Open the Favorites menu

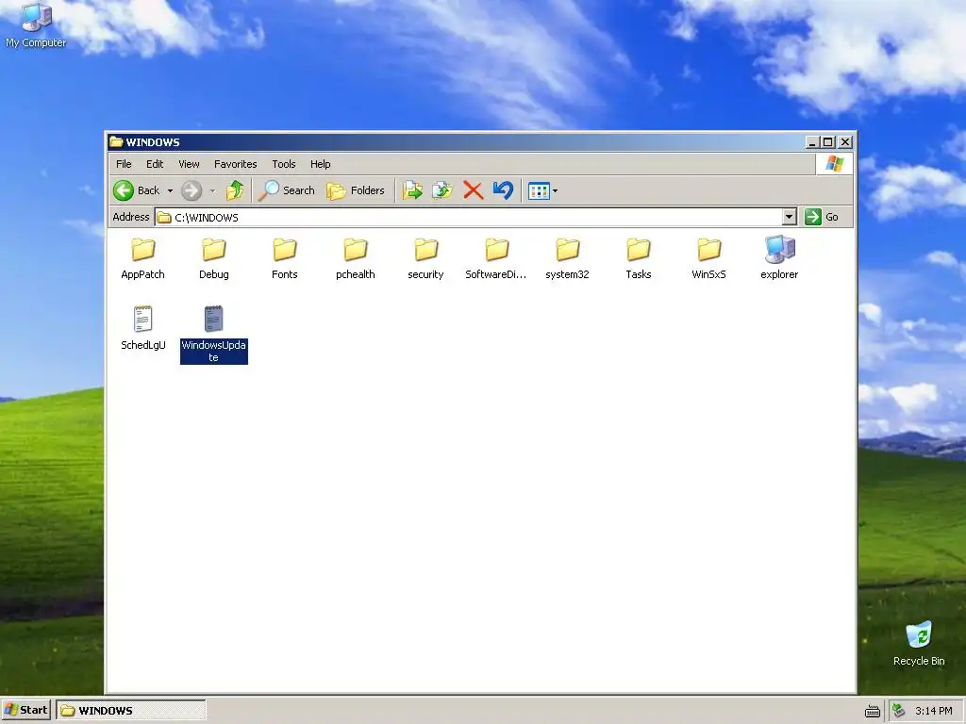(x=235, y=164)
